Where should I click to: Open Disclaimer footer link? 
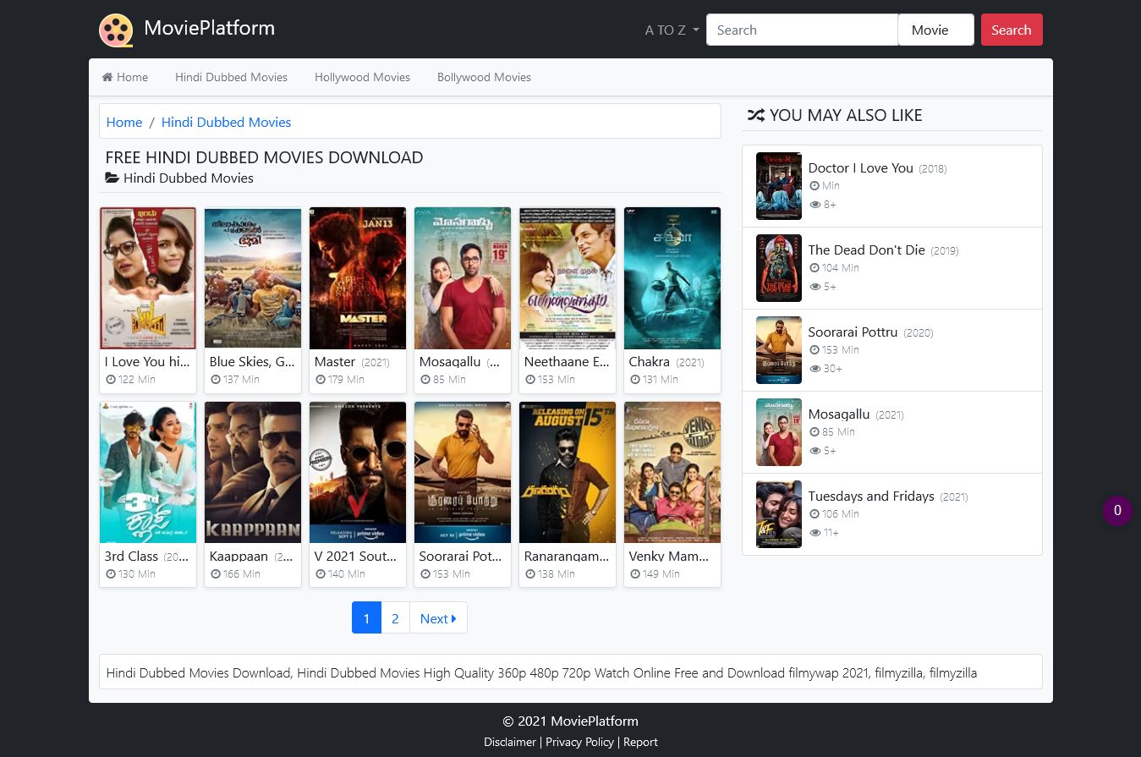[x=510, y=742]
